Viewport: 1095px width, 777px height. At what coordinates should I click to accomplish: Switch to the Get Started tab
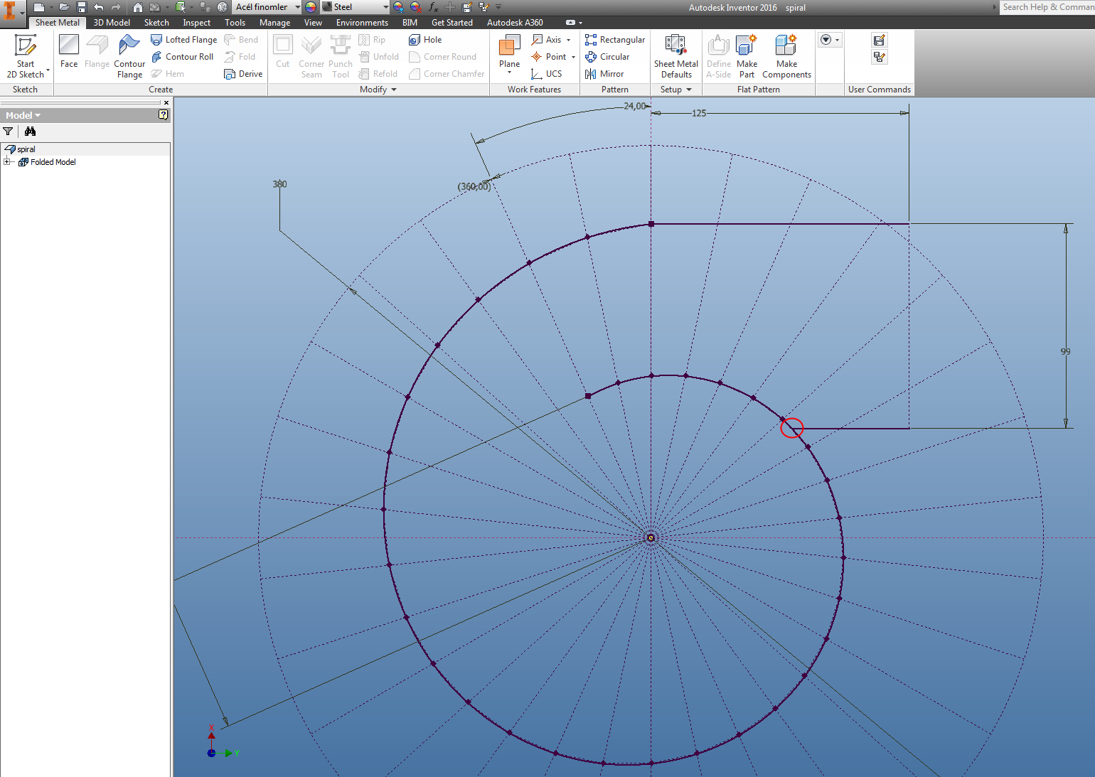click(452, 23)
